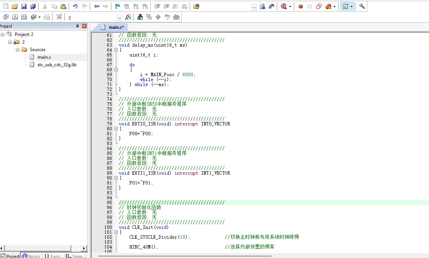Image resolution: width=429 pixels, height=258 pixels.
Task: Click the Find icon beside the search box
Action: [262, 6]
